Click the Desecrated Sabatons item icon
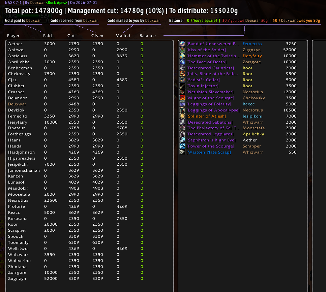The height and width of the screenshot is (292, 326). (182, 122)
